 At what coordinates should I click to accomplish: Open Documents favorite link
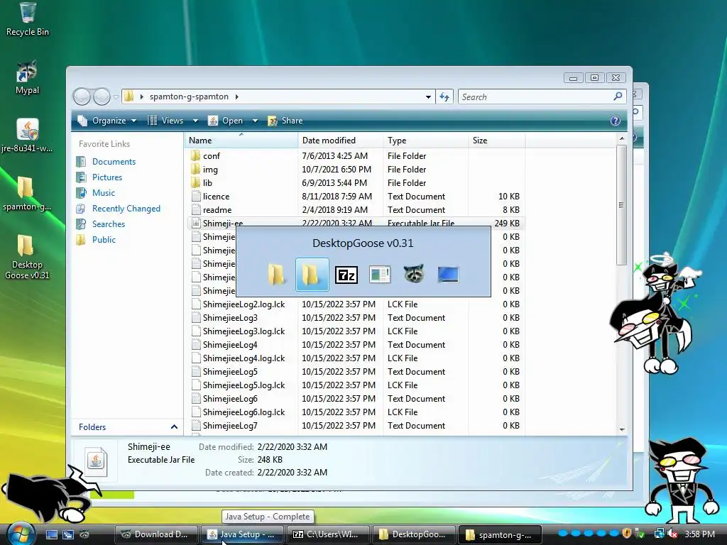(114, 162)
